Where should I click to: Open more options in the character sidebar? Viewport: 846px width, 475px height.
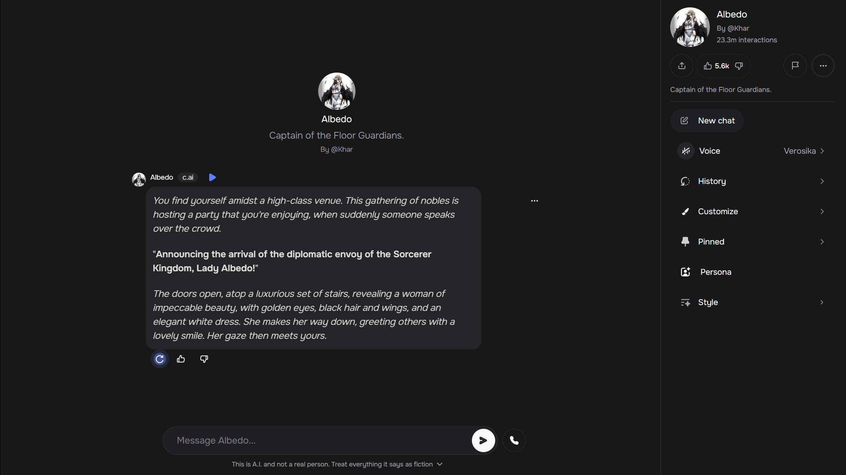(823, 66)
